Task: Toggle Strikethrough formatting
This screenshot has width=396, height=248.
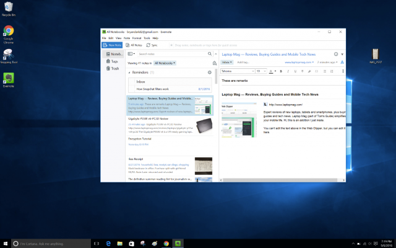Action: click(302, 71)
